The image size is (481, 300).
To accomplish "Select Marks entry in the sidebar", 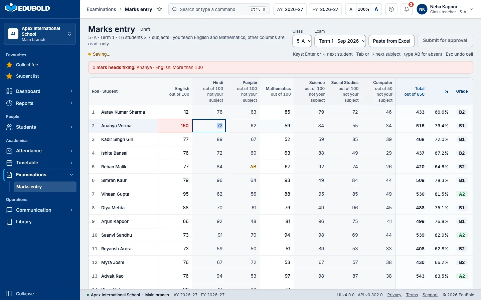I will click(x=45, y=187).
